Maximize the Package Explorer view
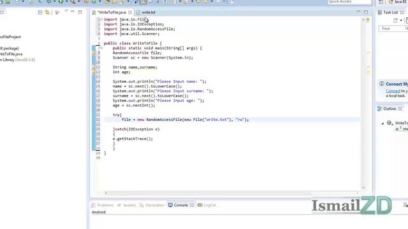 pyautogui.click(x=80, y=12)
